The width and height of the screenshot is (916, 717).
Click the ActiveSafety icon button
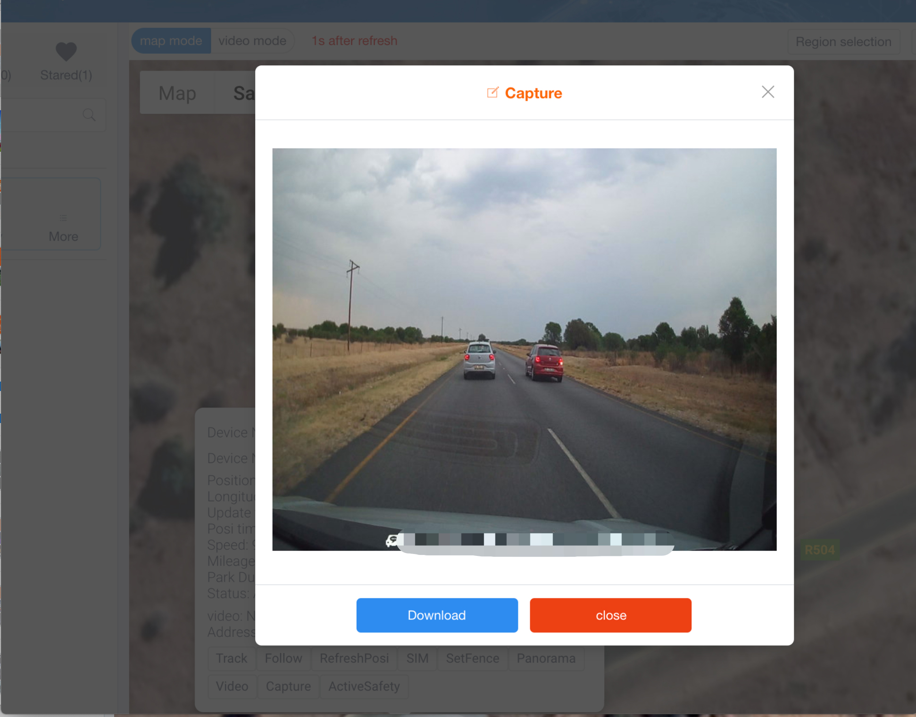click(364, 686)
